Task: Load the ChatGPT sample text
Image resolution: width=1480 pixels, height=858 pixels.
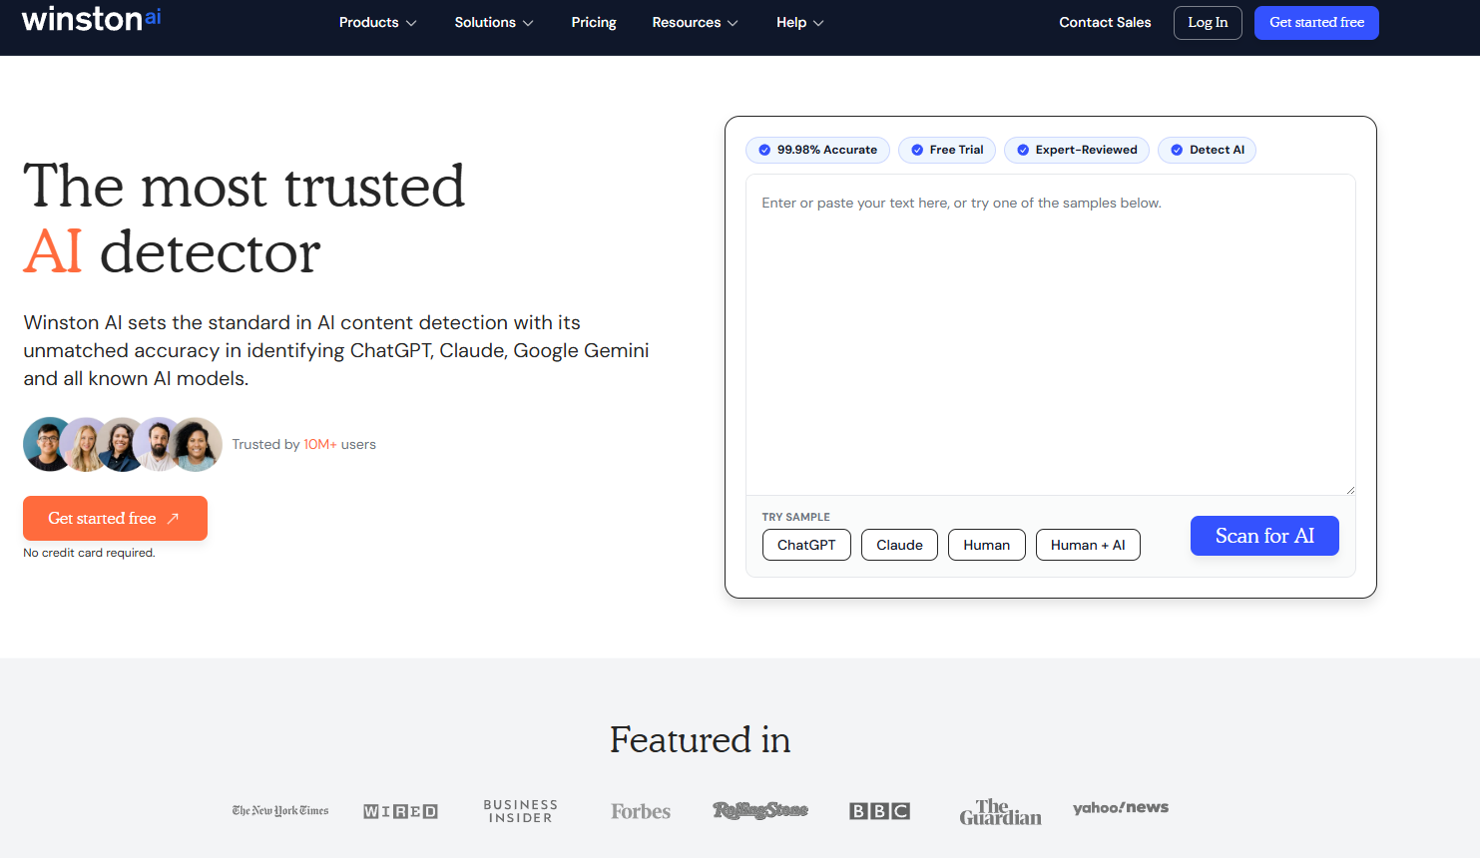Action: (806, 545)
